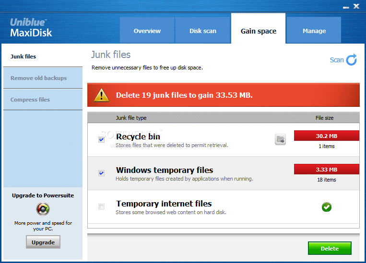The width and height of the screenshot is (366, 263).
Task: Click the Recycle bin title
Action: [x=138, y=137]
